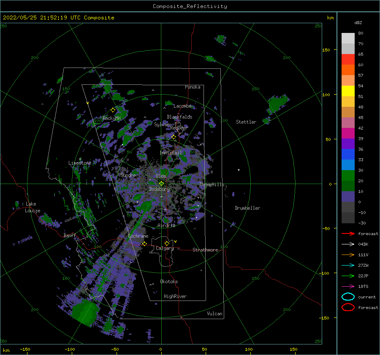
Task: Click the magenta 18TS arrow icon
Action: [348, 286]
